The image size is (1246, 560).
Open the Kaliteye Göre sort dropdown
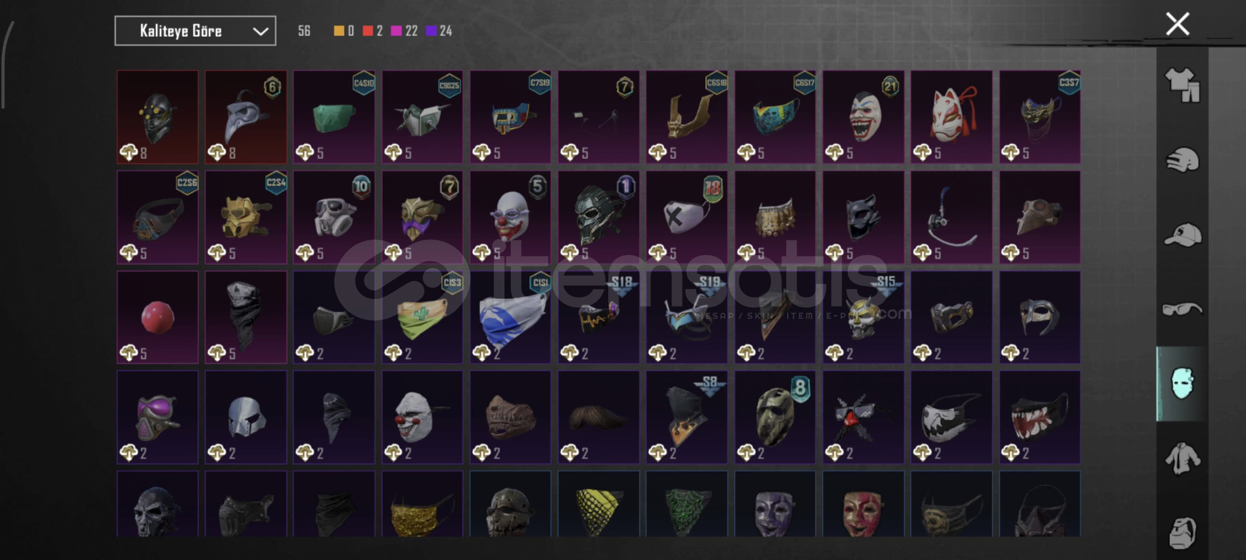click(195, 31)
